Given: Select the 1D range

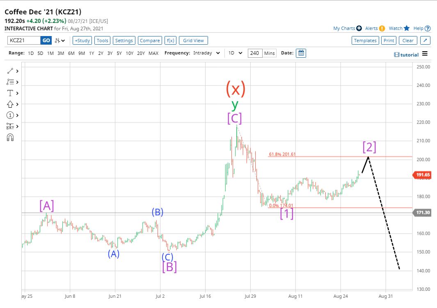Looking at the screenshot, I should tap(31, 53).
